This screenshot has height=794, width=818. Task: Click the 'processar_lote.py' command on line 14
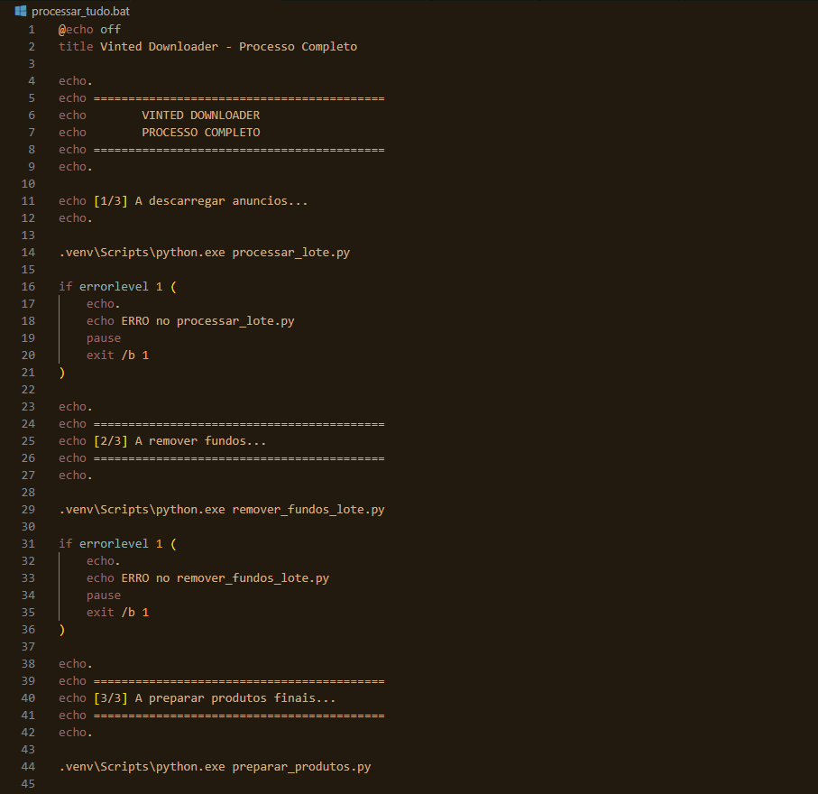pos(291,253)
